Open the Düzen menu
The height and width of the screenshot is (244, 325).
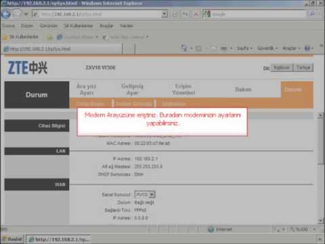27,26
